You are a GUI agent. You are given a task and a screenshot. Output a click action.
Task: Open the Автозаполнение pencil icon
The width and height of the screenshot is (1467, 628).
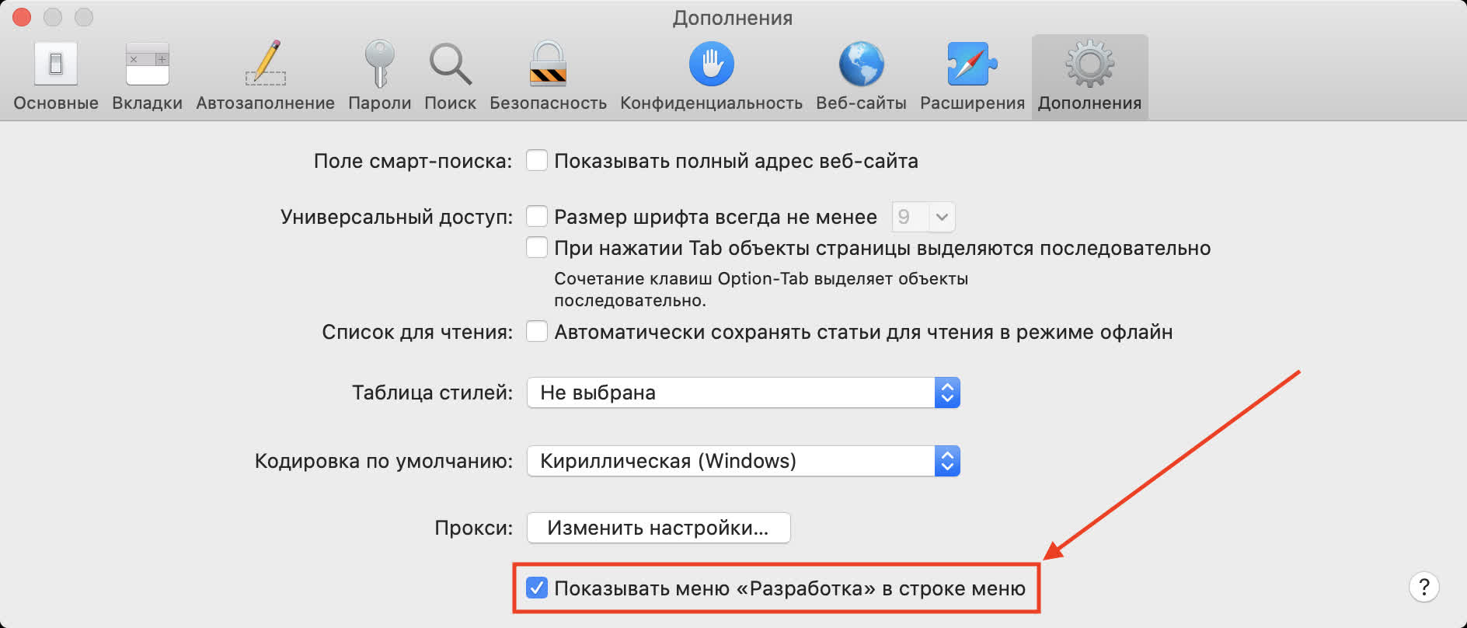click(266, 63)
